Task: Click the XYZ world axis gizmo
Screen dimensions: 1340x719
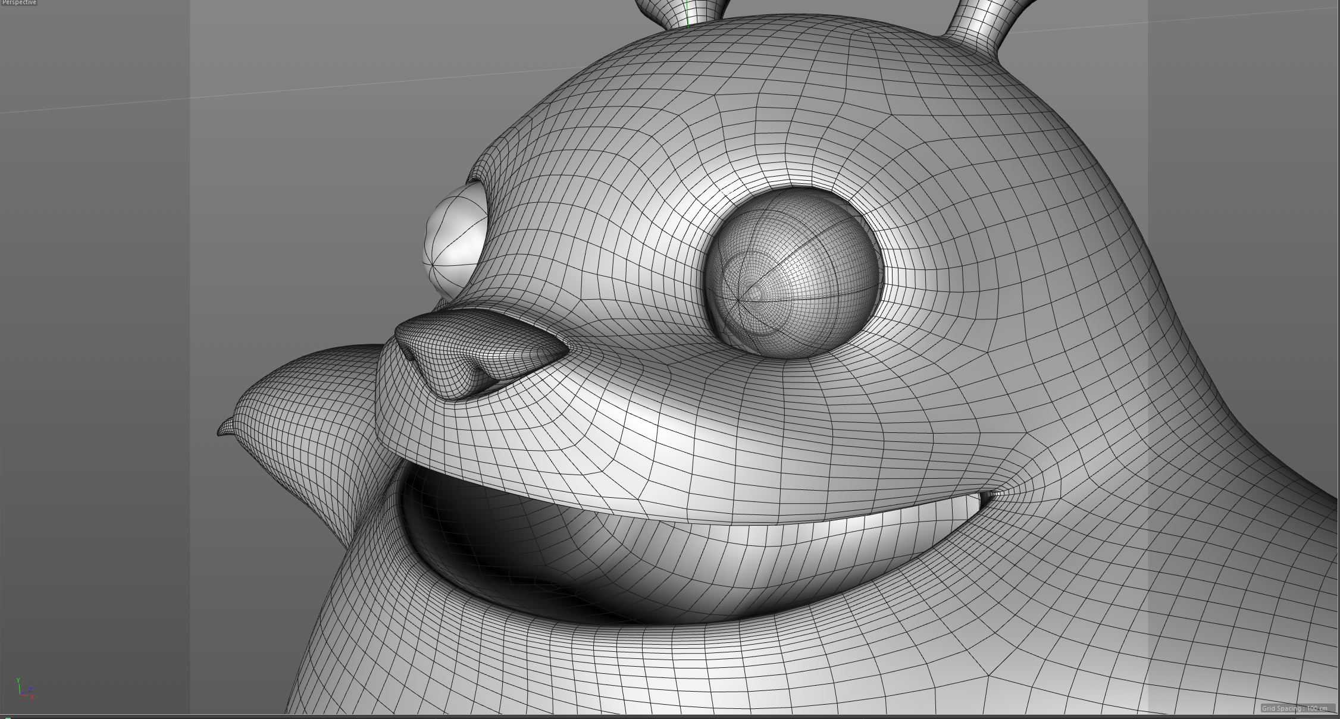Action: point(24,689)
